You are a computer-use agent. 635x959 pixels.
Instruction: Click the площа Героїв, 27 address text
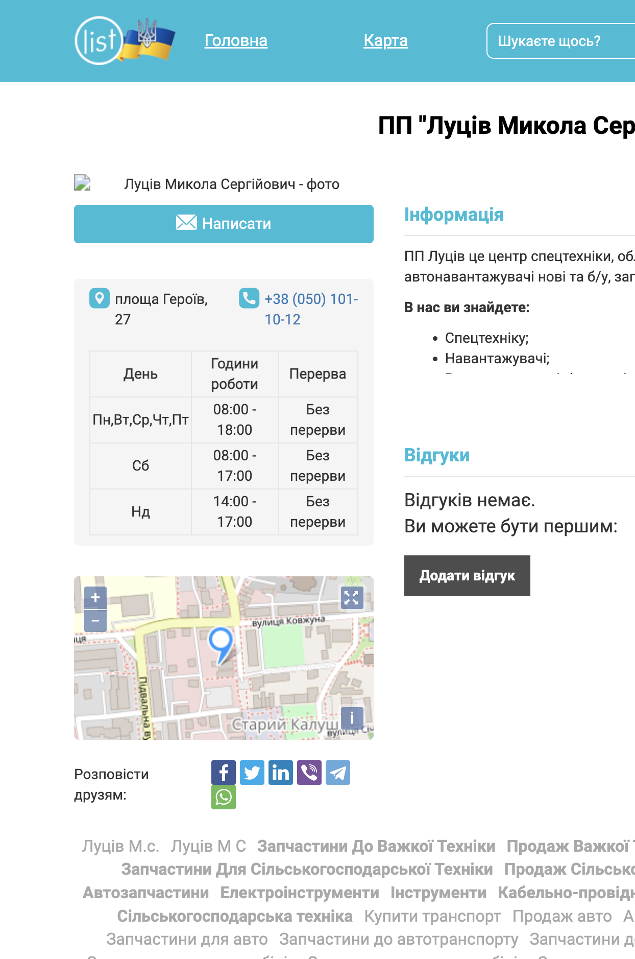161,309
